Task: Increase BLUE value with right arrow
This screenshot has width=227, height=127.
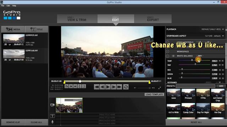Action: [223, 78]
